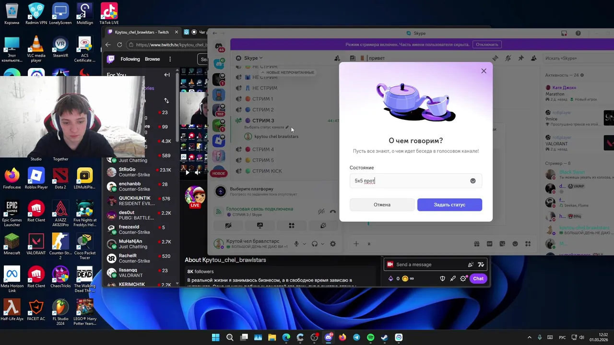Click the pencil icon to edit channel status

(287, 127)
